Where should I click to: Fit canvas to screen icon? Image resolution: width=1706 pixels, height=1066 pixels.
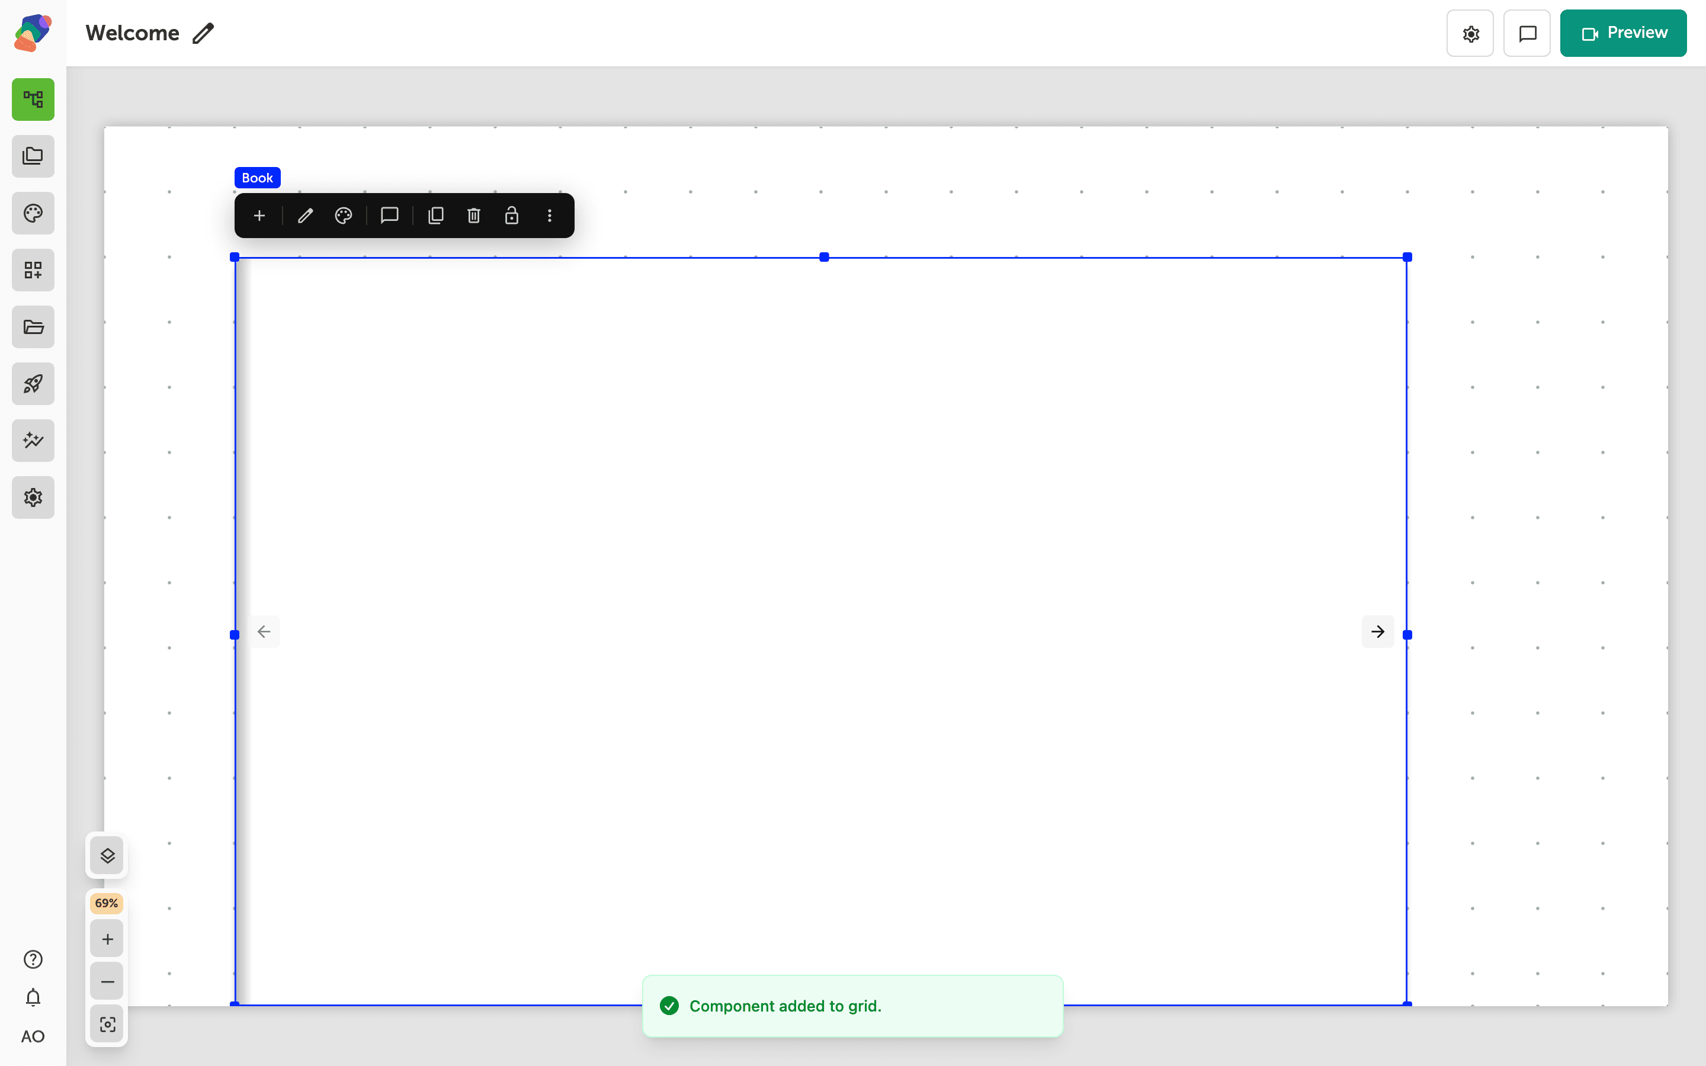107,1025
